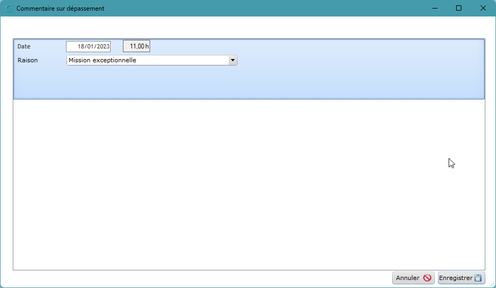This screenshot has width=496, height=288.
Task: Click the Annuler button label
Action: (x=408, y=278)
